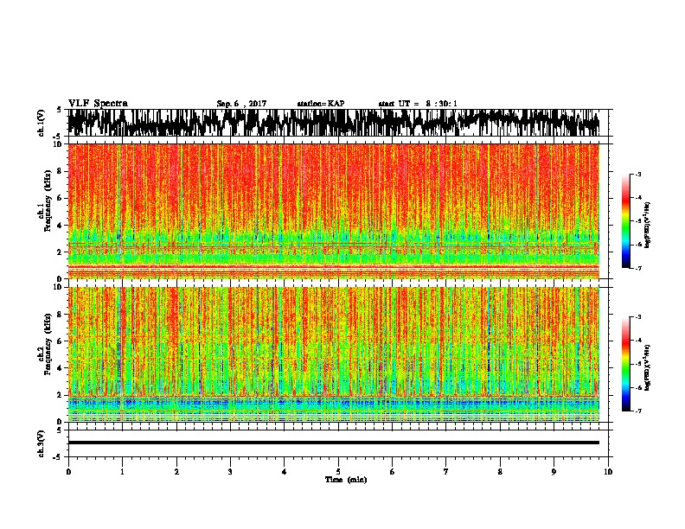Click the time axis tick label "1"

point(122,472)
